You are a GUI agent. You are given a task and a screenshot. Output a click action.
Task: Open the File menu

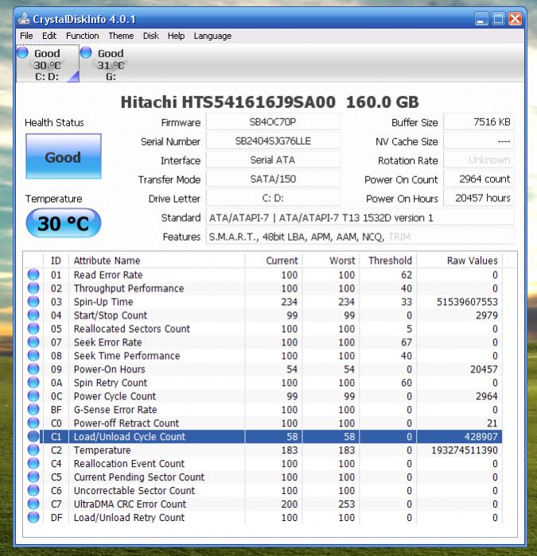tap(26, 36)
